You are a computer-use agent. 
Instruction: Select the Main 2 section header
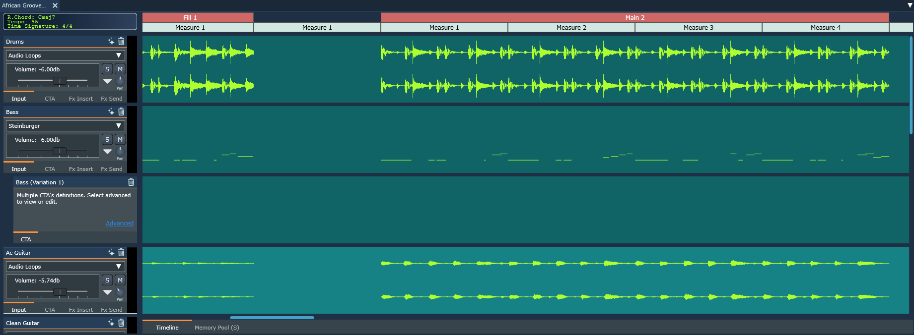tap(634, 17)
